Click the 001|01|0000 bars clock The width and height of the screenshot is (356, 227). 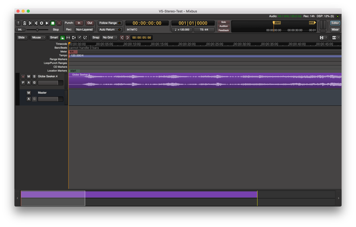pyautogui.click(x=193, y=23)
